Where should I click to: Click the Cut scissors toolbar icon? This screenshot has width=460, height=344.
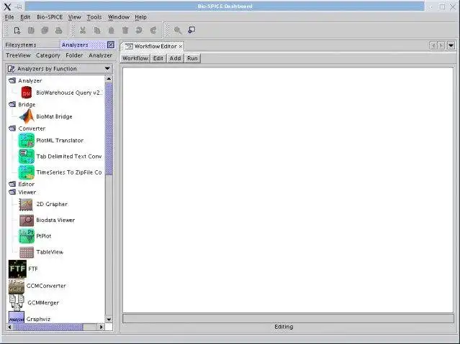83,30
